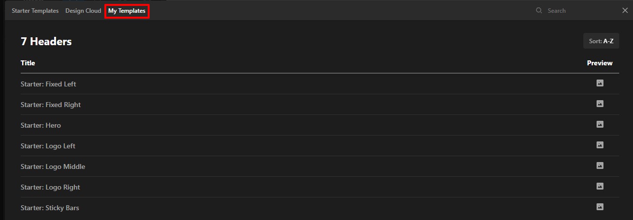The image size is (633, 220).
Task: Select the My Templates tab
Action: pos(127,11)
